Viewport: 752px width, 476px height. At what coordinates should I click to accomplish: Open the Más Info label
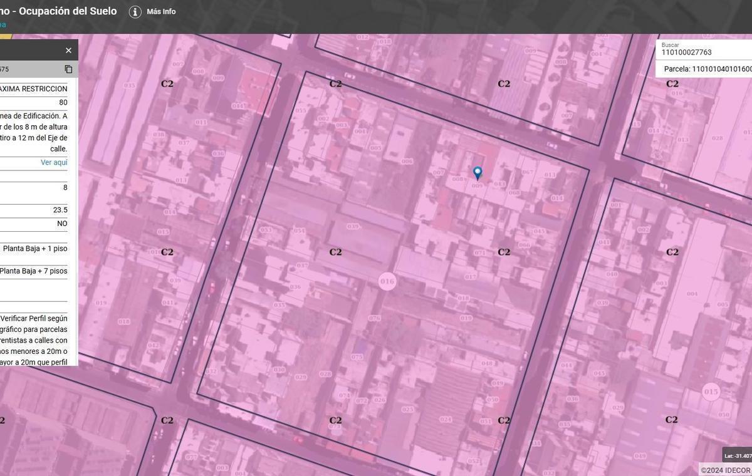pyautogui.click(x=161, y=12)
